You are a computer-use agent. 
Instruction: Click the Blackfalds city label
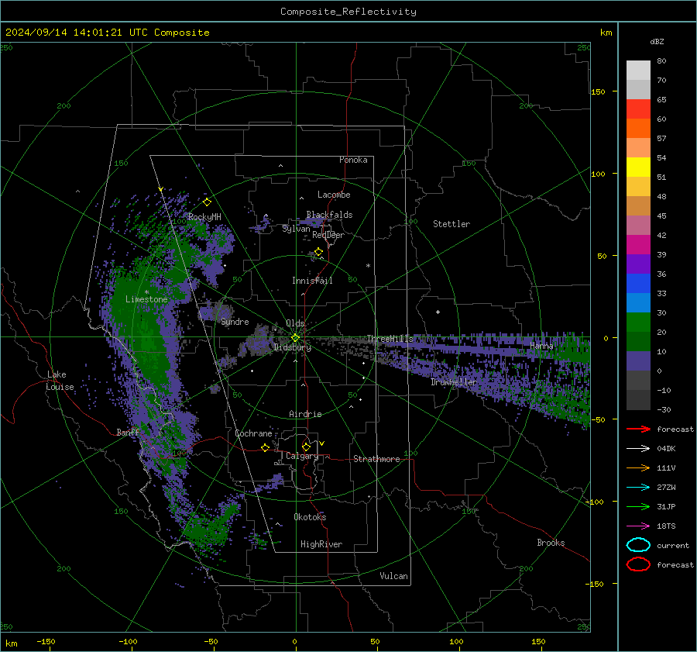pos(329,215)
